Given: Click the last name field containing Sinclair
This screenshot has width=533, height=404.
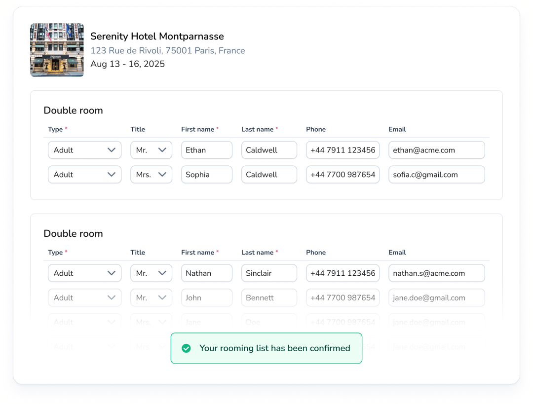Looking at the screenshot, I should (x=269, y=273).
